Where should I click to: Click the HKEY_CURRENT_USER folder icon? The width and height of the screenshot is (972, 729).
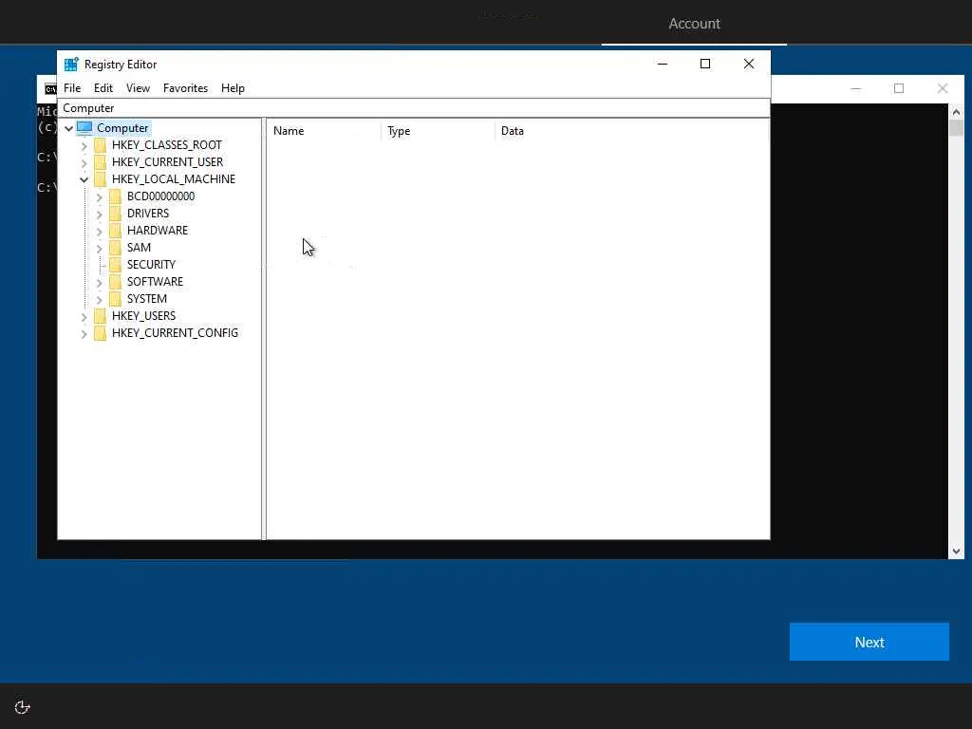click(x=100, y=162)
